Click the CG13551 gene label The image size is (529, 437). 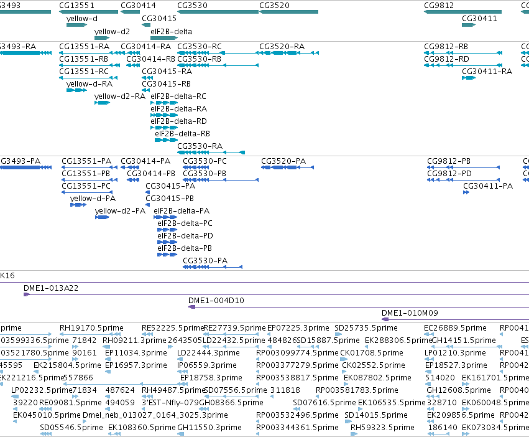(76, 6)
